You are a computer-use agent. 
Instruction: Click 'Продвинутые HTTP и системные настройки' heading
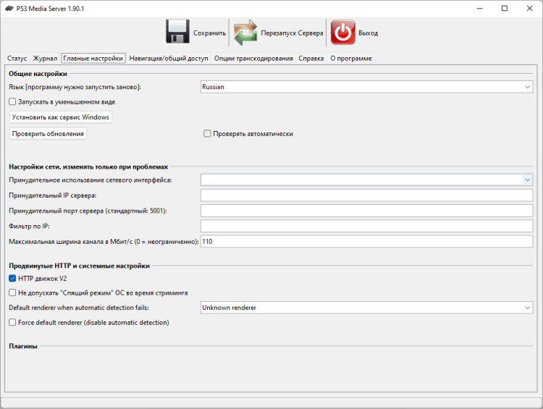click(79, 266)
